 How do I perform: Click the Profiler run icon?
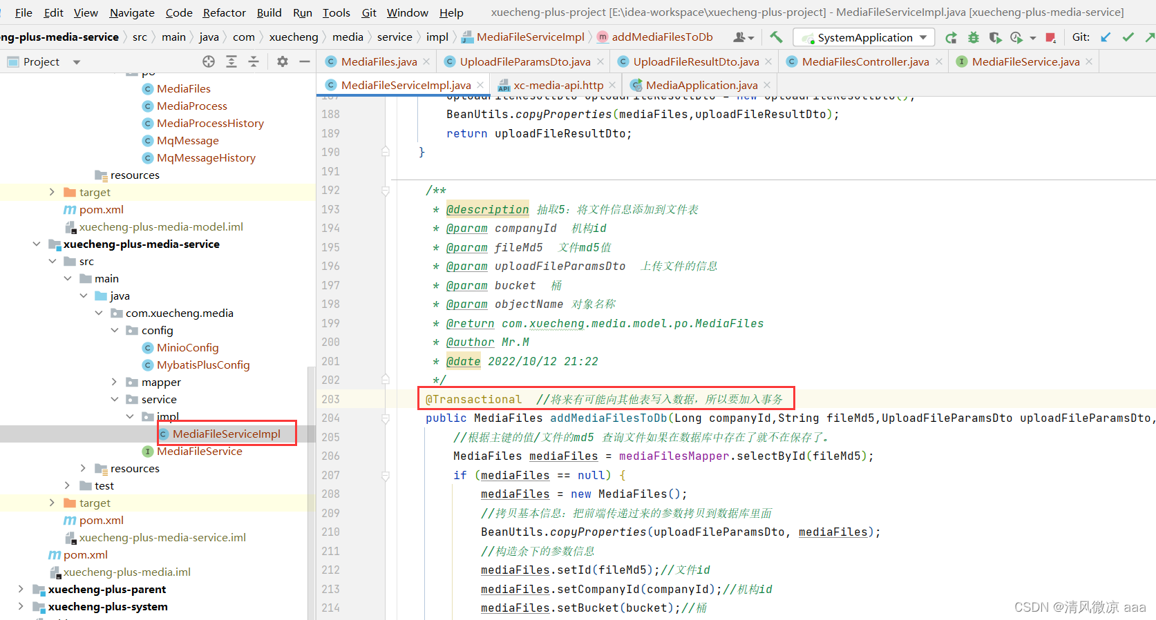coord(1016,37)
